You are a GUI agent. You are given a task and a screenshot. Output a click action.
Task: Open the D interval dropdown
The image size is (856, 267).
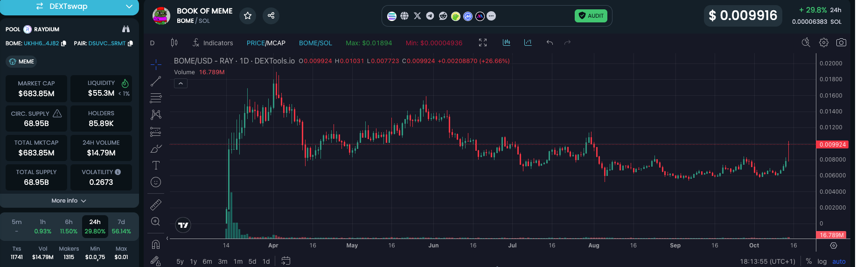pyautogui.click(x=152, y=43)
